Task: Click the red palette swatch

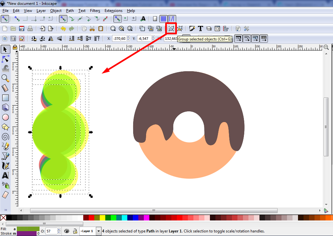Action: click(91, 218)
